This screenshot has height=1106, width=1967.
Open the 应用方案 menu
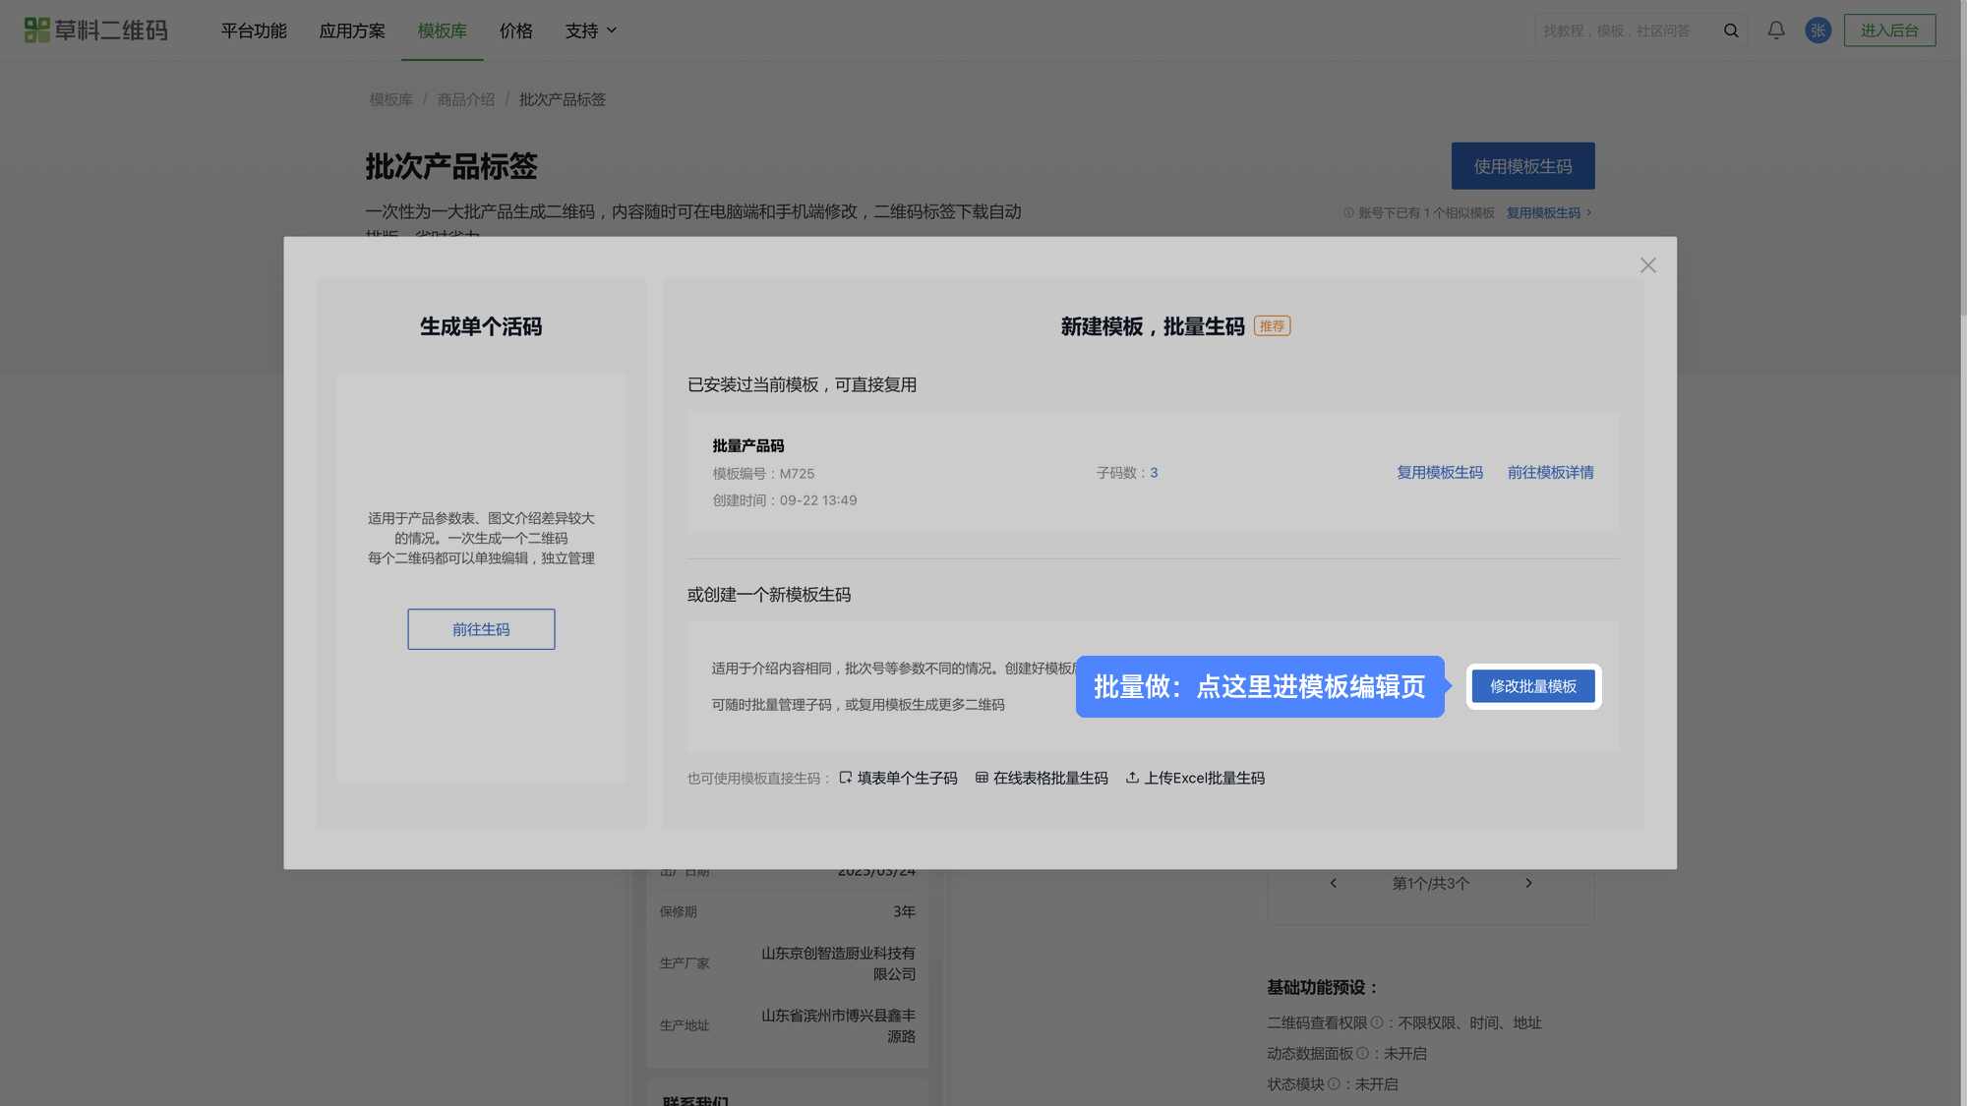click(352, 30)
